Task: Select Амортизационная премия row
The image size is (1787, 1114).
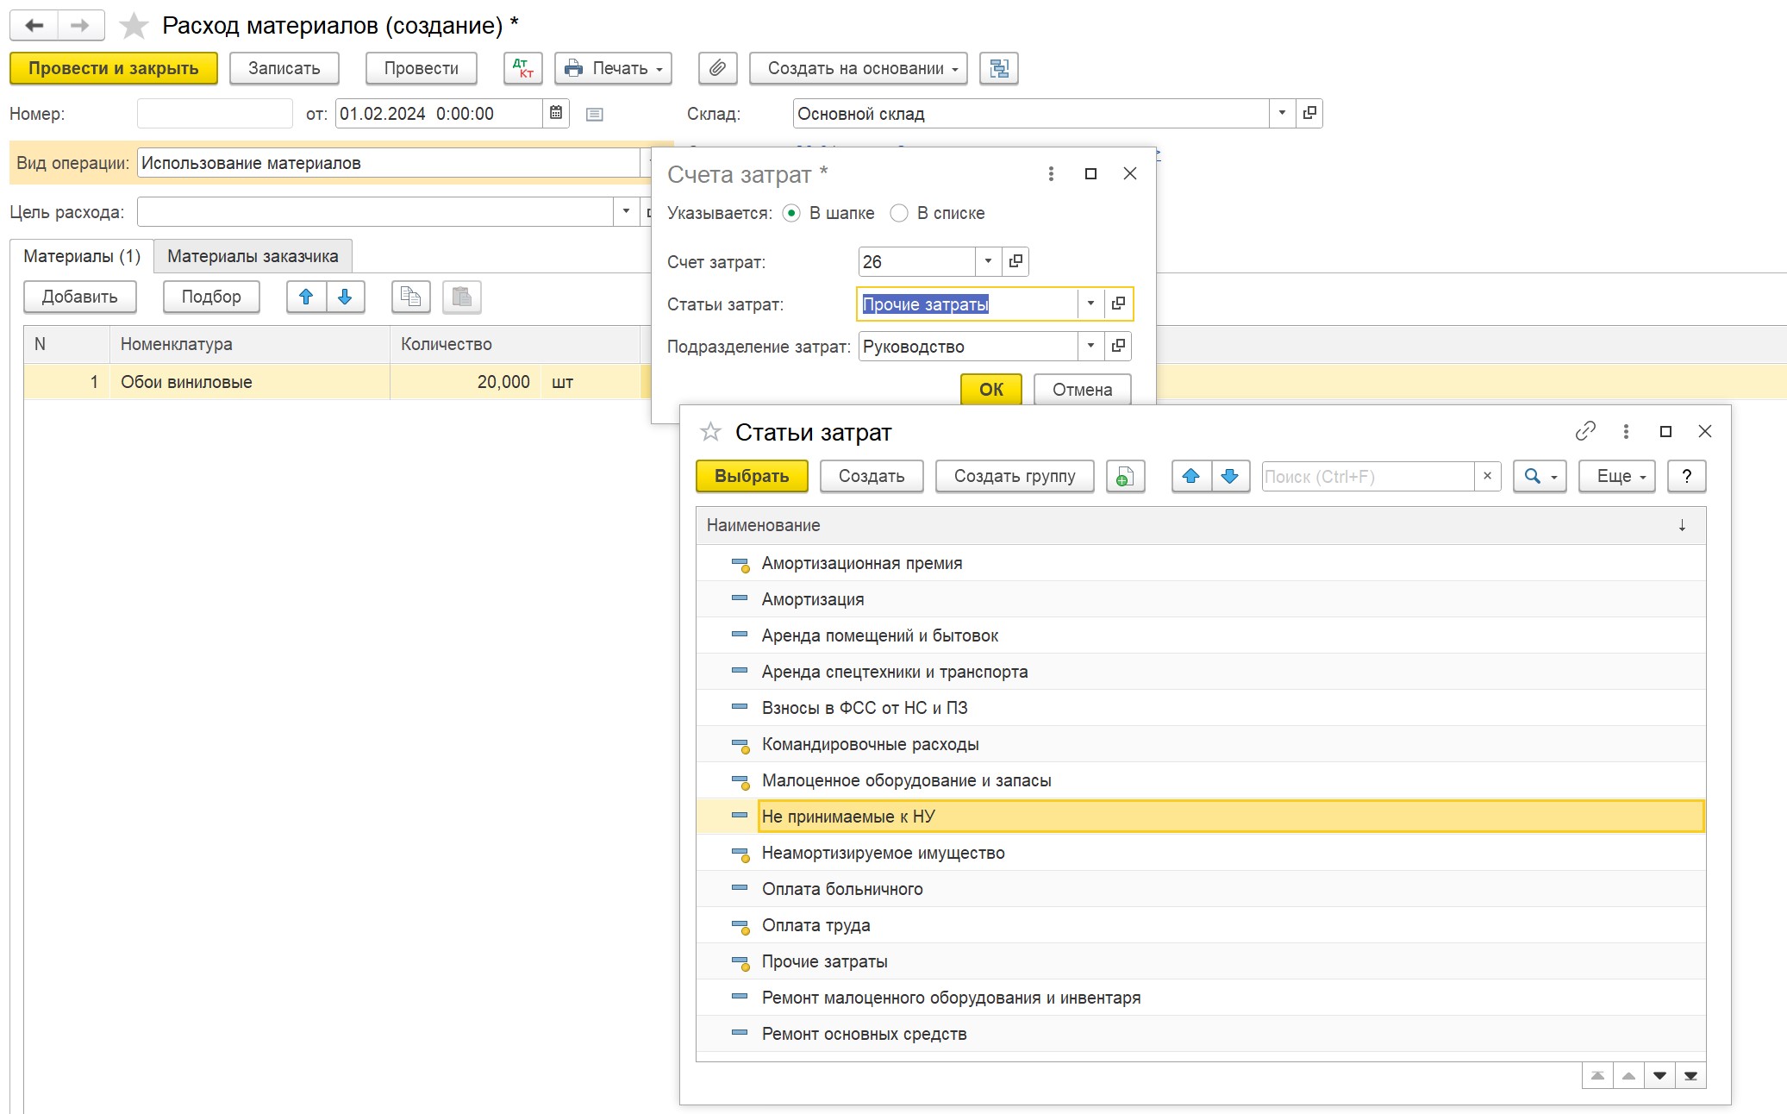Action: tap(1201, 563)
